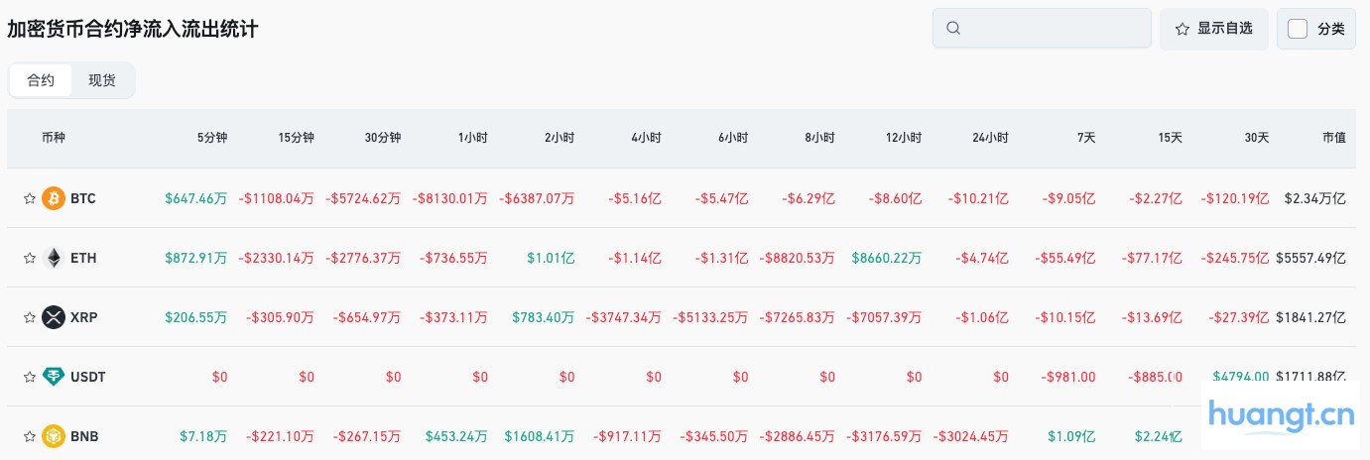Sort by the 24小时 column header
Screen dimensions: 1370x460
pos(990,138)
